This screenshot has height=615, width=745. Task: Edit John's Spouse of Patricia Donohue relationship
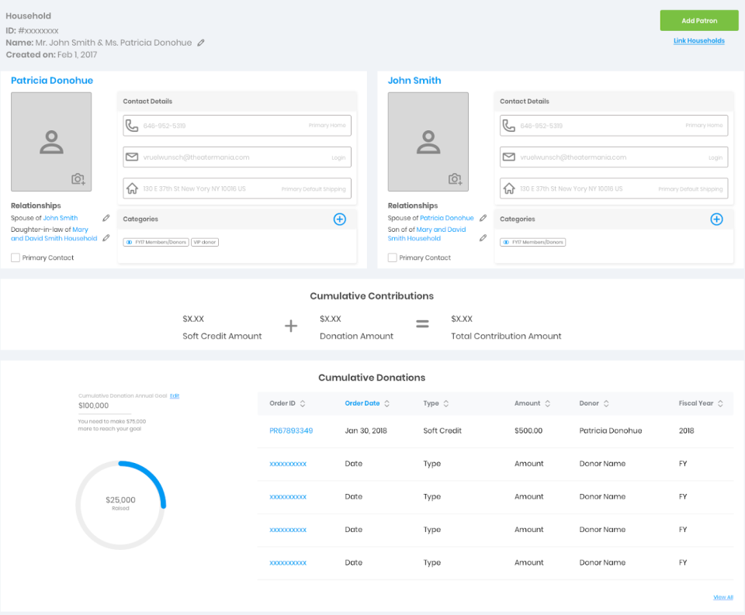(x=483, y=218)
